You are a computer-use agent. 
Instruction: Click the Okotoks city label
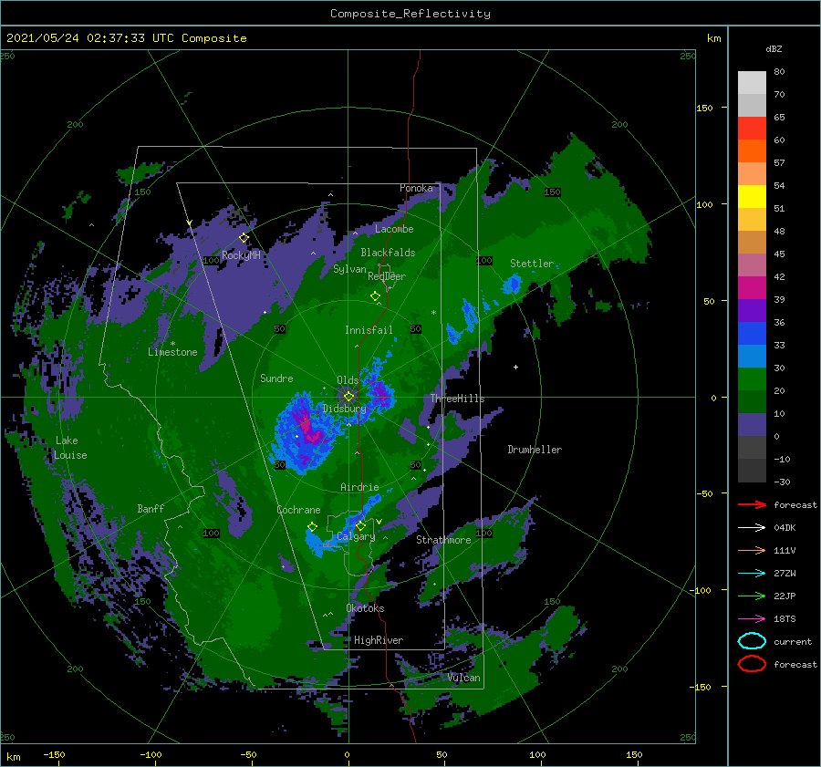pyautogui.click(x=365, y=608)
